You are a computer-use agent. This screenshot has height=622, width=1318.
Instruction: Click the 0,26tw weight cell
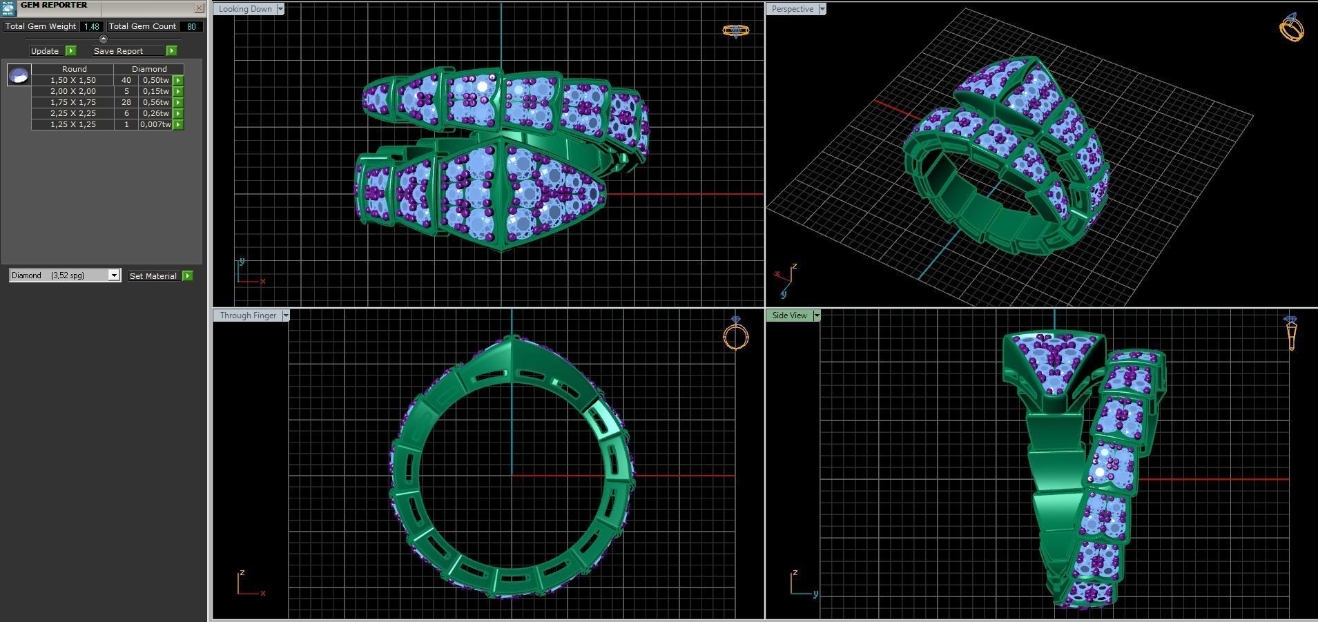pyautogui.click(x=155, y=114)
